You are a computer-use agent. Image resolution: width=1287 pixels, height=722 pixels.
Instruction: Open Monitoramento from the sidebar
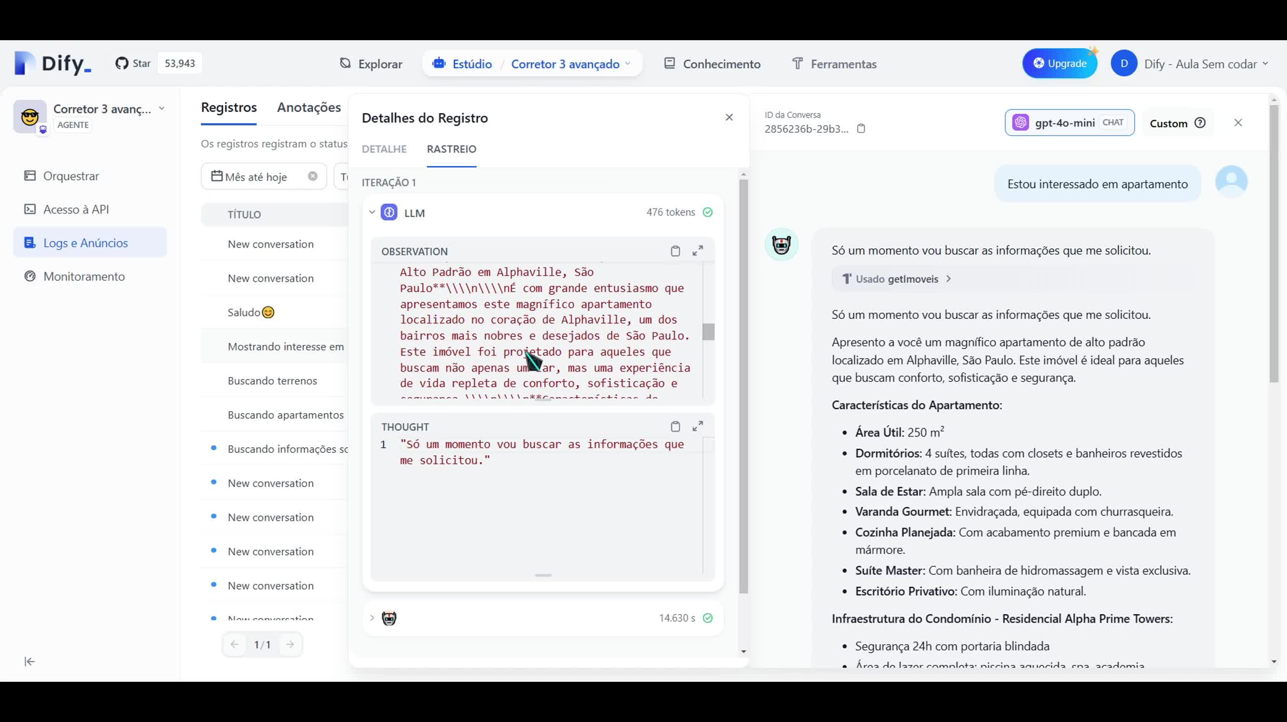tap(83, 276)
